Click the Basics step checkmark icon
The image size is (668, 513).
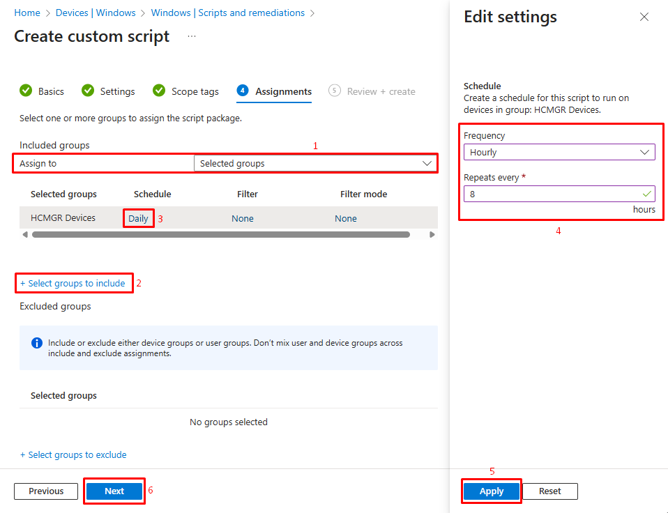26,91
